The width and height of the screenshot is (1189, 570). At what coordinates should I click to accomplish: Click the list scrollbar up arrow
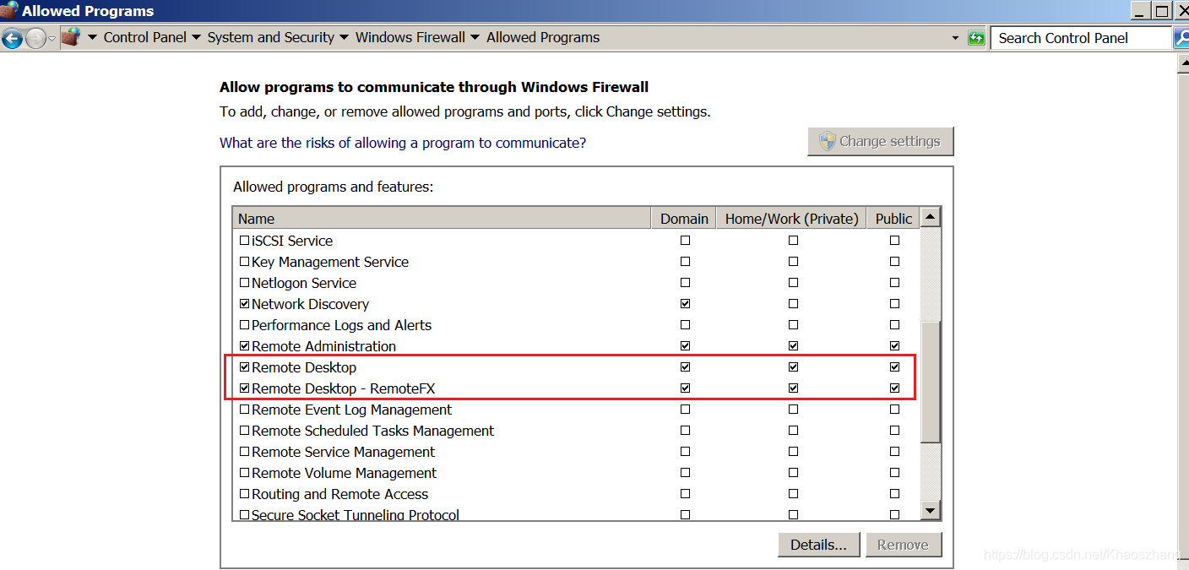coord(930,218)
